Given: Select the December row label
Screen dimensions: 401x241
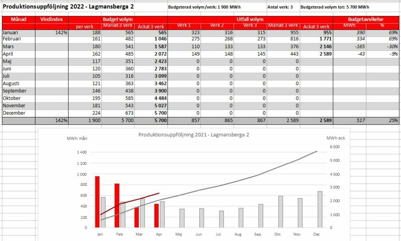Looking at the screenshot, I should coord(14,113).
